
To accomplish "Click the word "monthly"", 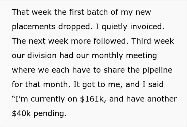I will coord(107,56).
